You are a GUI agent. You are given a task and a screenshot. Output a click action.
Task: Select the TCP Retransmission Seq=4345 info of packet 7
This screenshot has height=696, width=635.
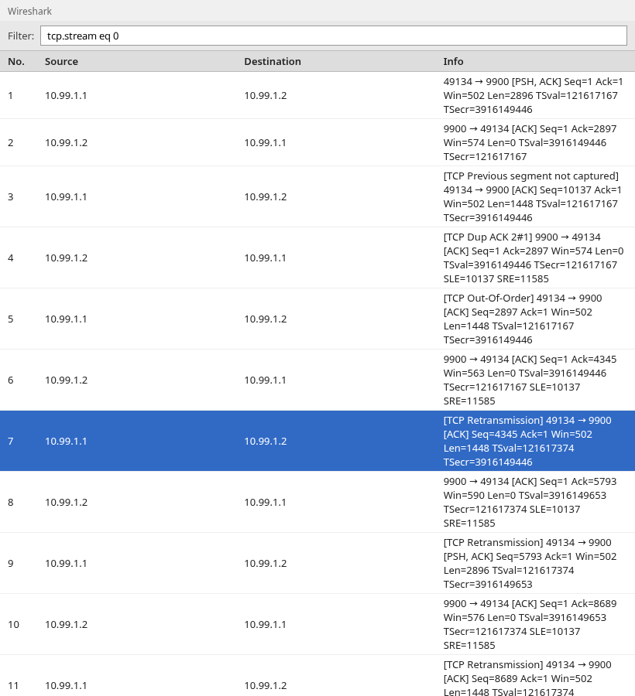(527, 442)
